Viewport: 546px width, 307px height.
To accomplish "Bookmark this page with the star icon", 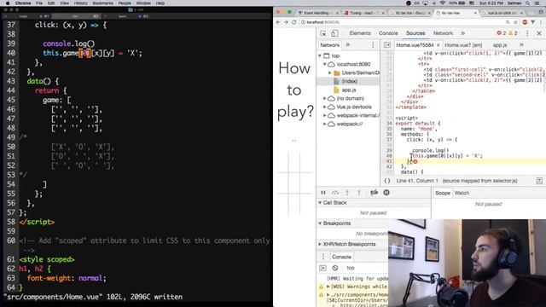I will pyautogui.click(x=515, y=22).
